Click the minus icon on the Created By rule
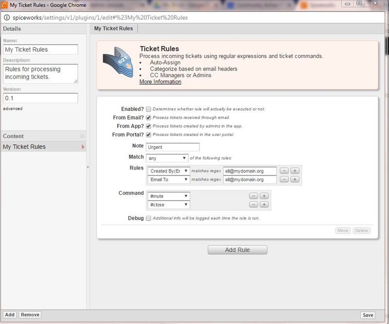This screenshot has width=389, height=324. pyautogui.click(x=284, y=171)
